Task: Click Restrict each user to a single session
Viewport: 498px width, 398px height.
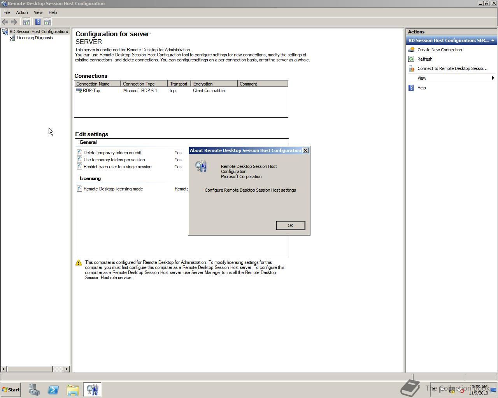Action: click(117, 167)
